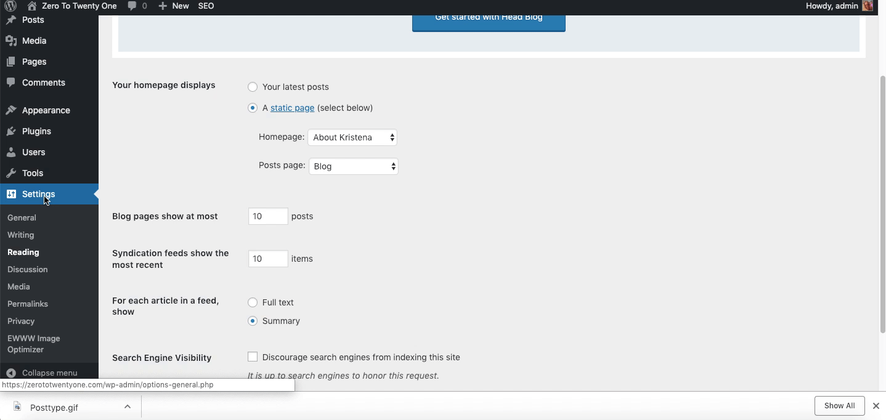
Task: Open EWWW Image Optimizer settings
Action: coord(34,344)
